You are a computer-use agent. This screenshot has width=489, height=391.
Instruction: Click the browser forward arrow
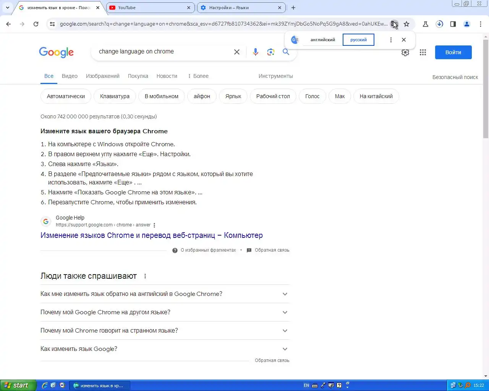(x=22, y=24)
